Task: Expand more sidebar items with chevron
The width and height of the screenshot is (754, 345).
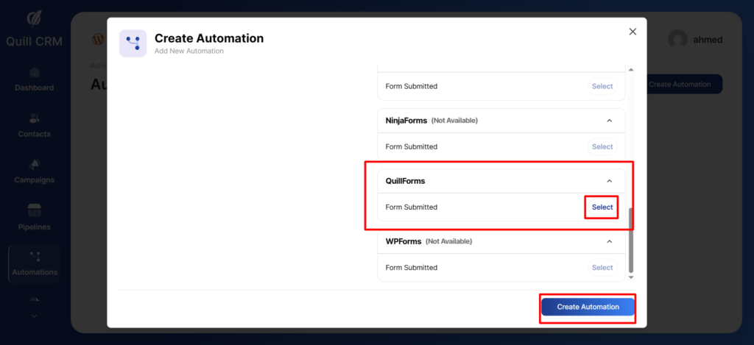Action: (x=34, y=316)
